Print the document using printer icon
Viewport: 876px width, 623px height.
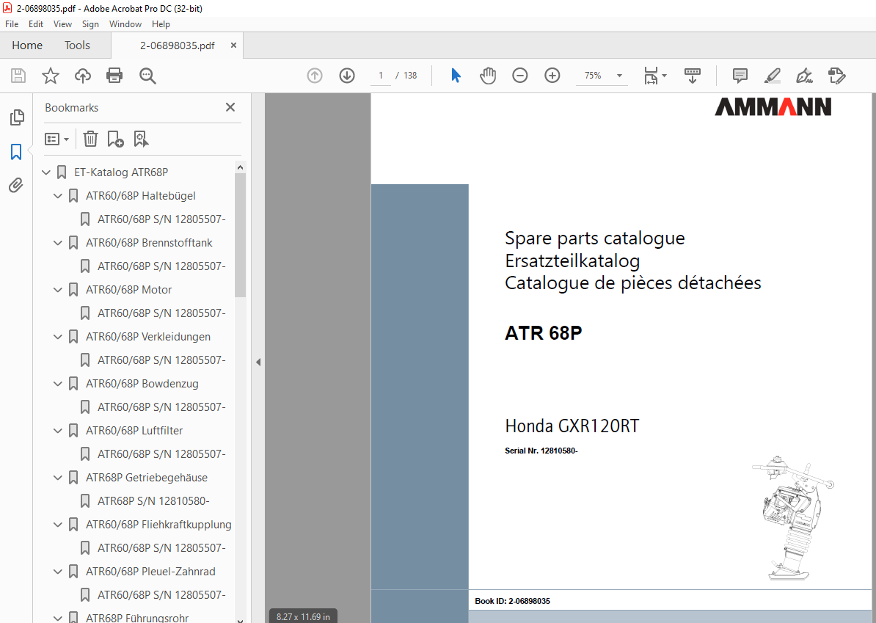coord(114,76)
